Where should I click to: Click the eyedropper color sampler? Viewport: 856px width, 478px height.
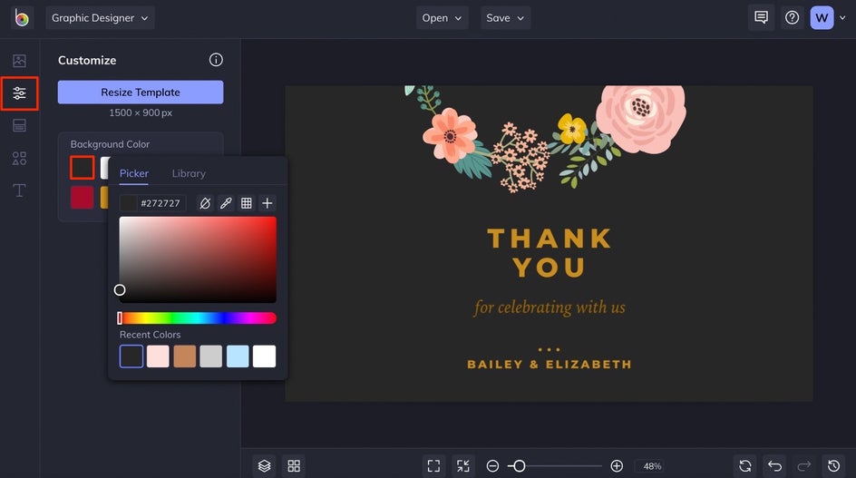[226, 203]
